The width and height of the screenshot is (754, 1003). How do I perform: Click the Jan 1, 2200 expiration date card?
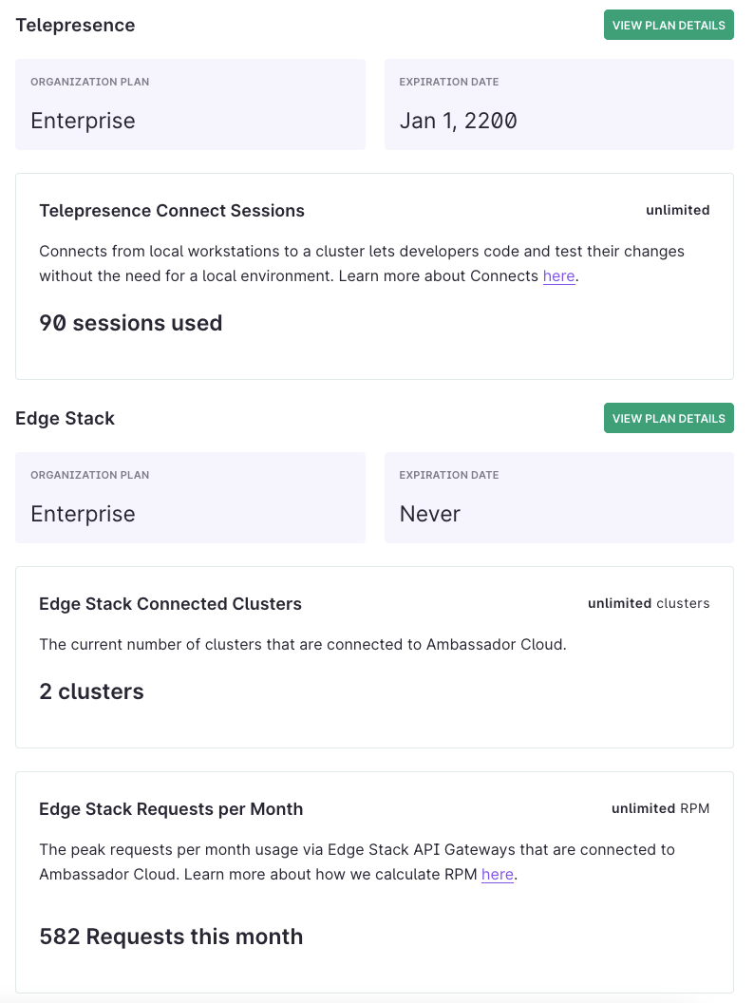559,104
